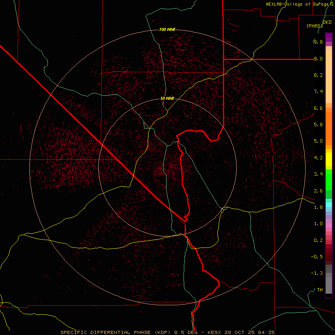The width and height of the screenshot is (335, 335).
Task: Click the 5.0 scale label
Action: click(318, 141)
